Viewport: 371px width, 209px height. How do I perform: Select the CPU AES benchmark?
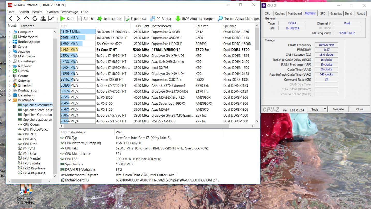click(29, 139)
